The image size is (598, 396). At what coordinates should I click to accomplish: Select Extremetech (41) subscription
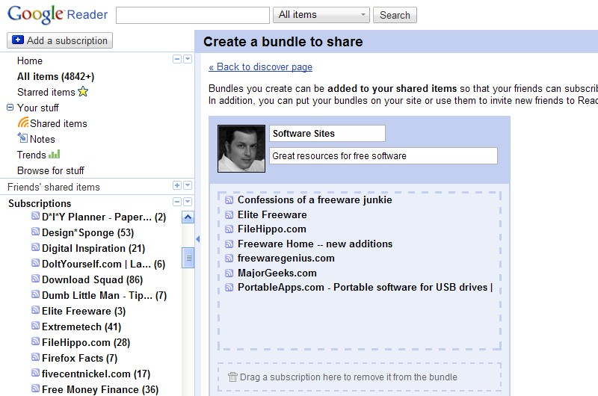(x=81, y=327)
